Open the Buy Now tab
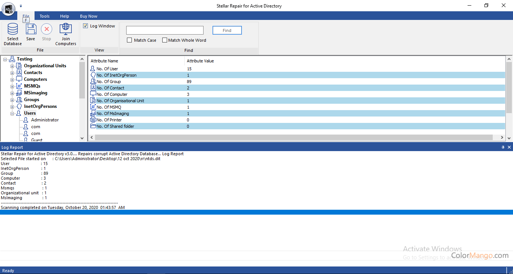Image resolution: width=513 pixels, height=274 pixels. (89, 16)
